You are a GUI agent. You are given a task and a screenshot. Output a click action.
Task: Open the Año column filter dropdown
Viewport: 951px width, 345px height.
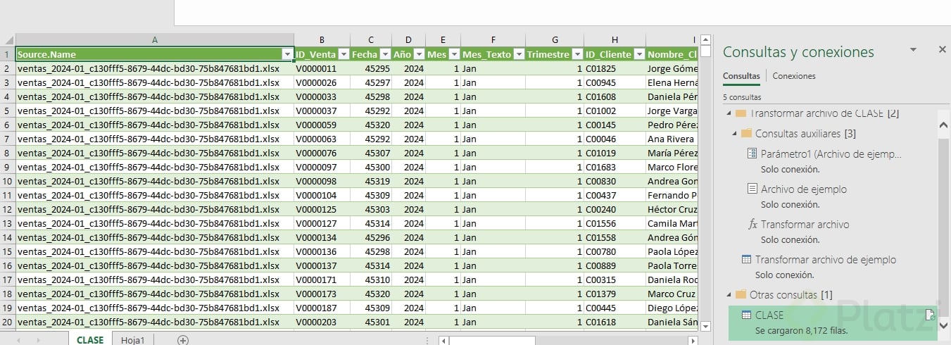pos(419,54)
